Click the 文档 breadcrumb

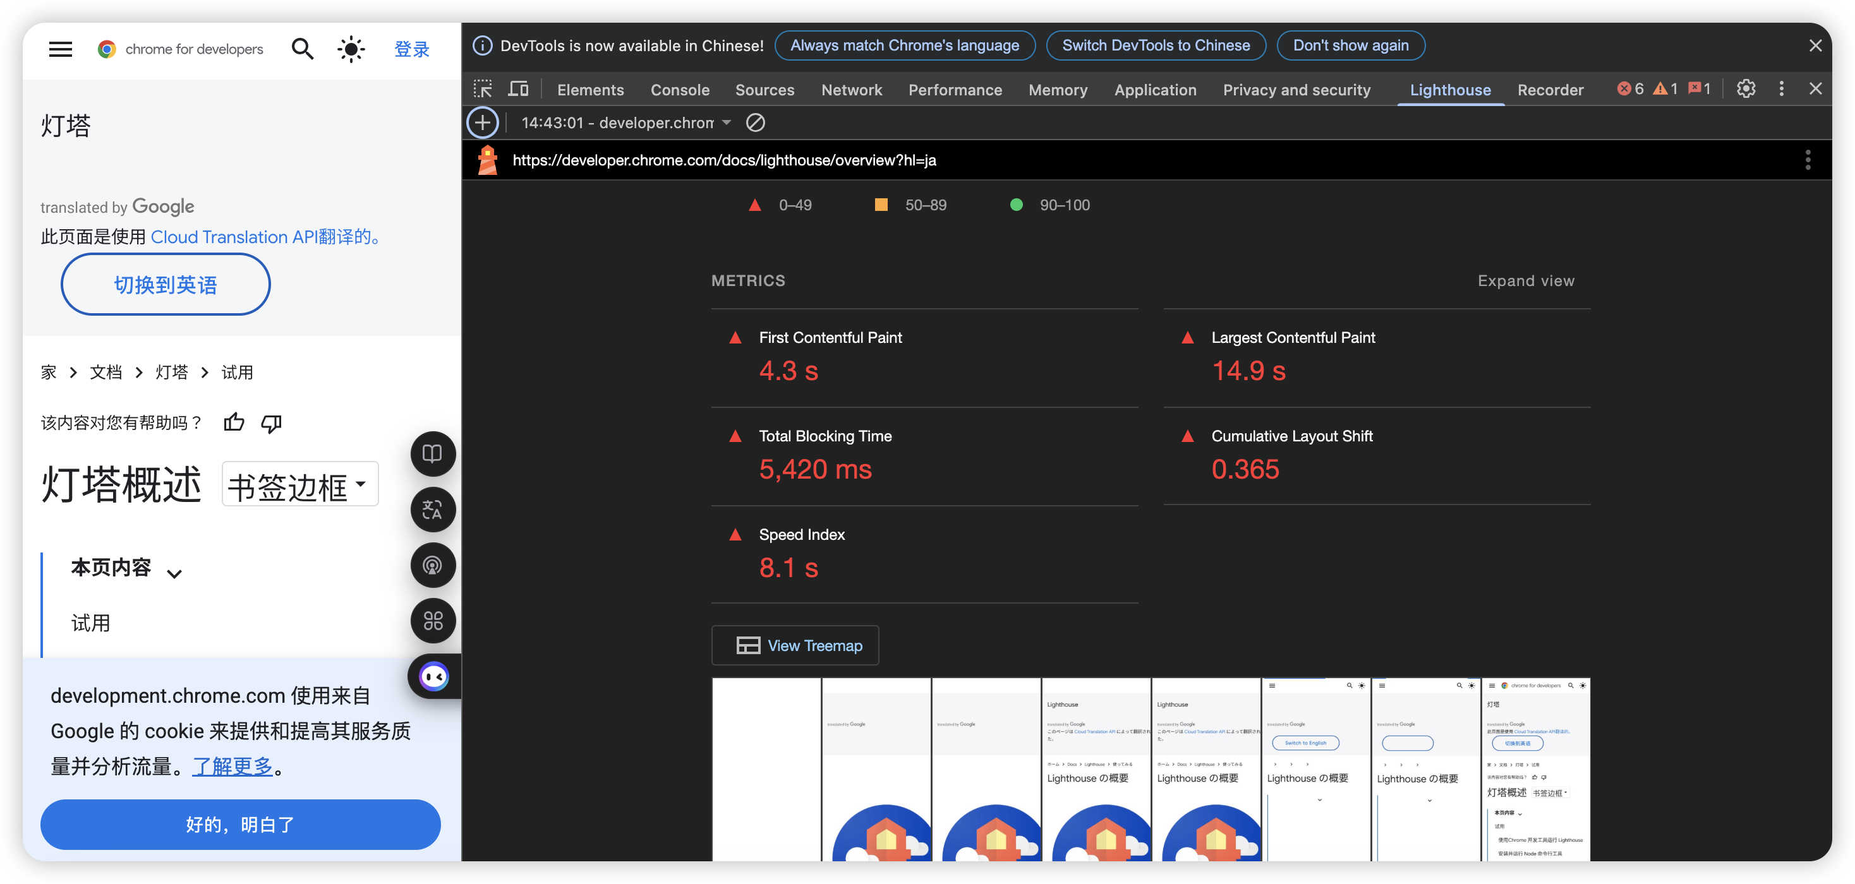pos(106,372)
